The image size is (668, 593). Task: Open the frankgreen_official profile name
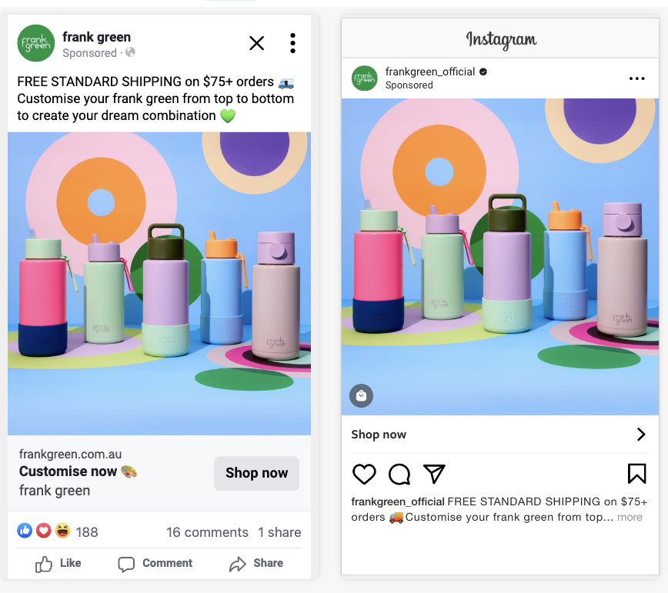tap(429, 71)
